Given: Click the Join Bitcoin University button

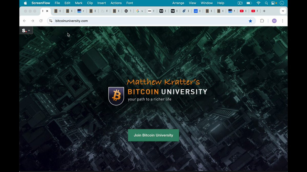Looking at the screenshot, I should (x=153, y=135).
